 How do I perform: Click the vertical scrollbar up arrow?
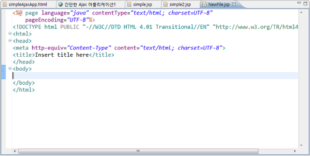pos(301,12)
